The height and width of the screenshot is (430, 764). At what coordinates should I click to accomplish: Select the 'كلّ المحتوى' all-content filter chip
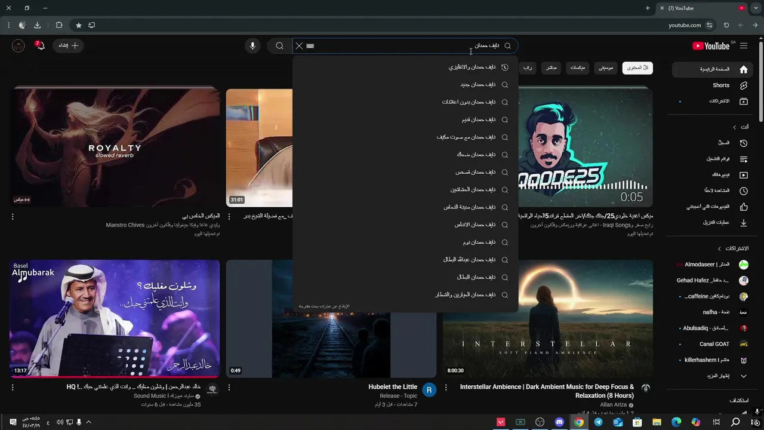tap(637, 68)
